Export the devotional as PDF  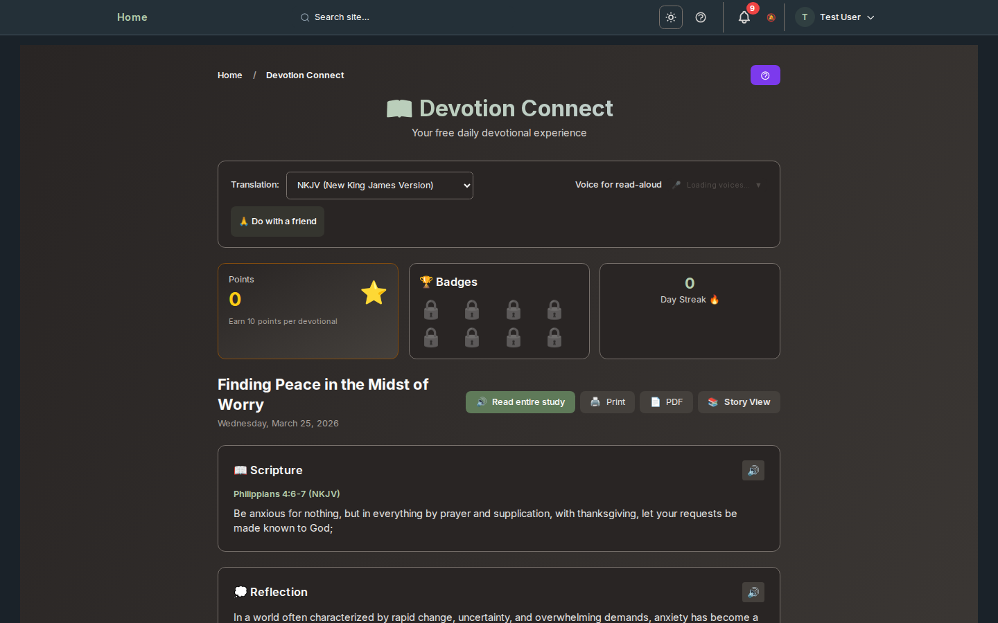[x=666, y=402]
